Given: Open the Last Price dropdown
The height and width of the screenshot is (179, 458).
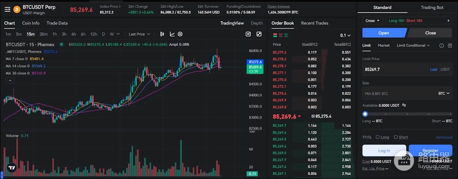Looking at the screenshot, I should [x=139, y=34].
